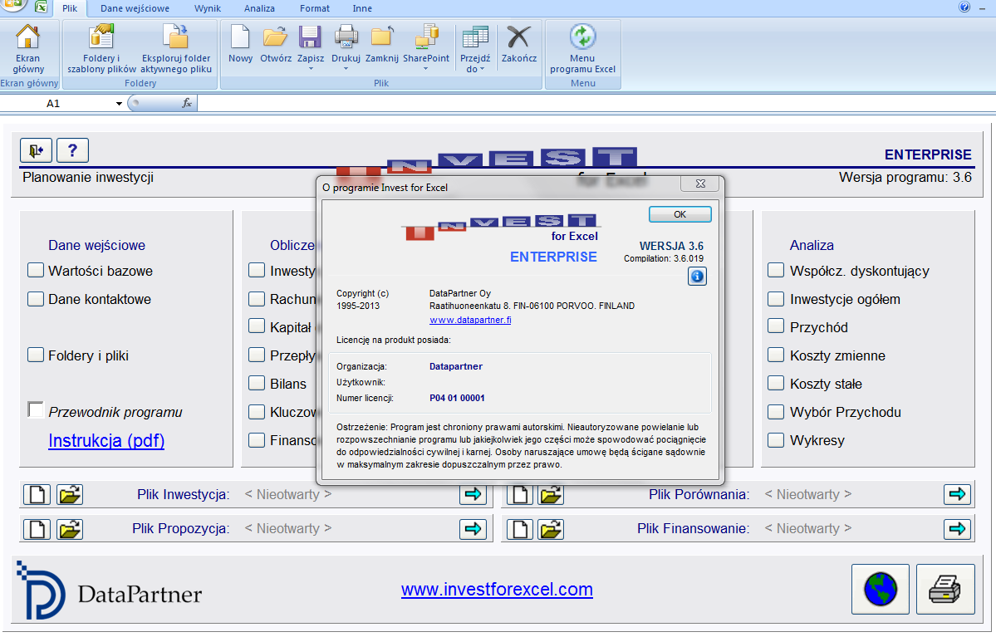Open help with the question mark button

(x=72, y=150)
